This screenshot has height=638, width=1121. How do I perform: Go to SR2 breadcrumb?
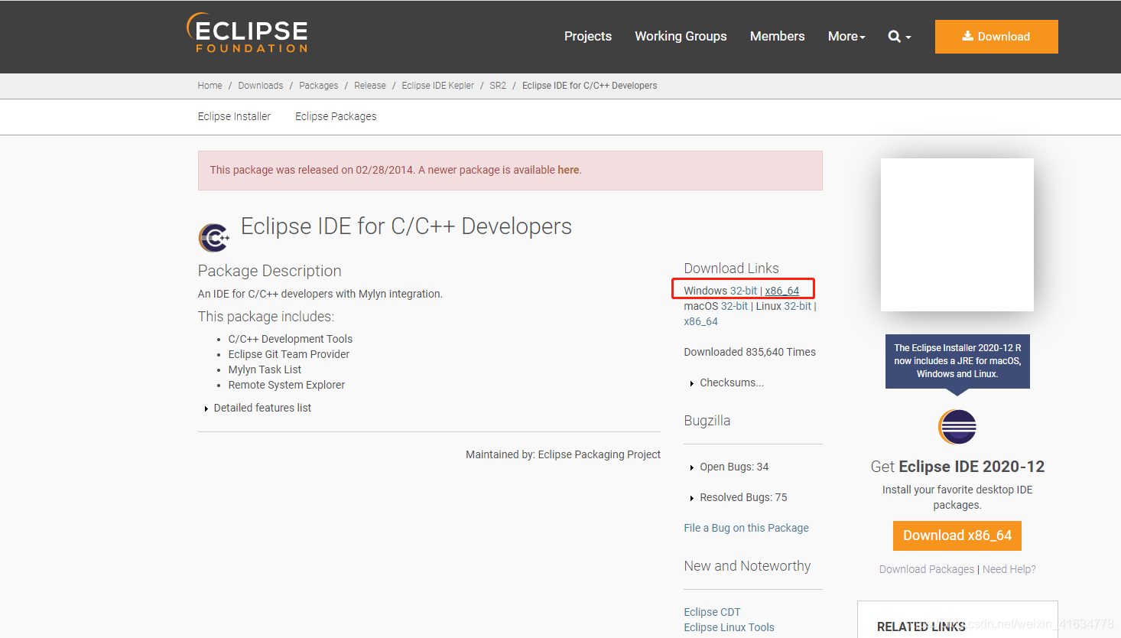click(x=498, y=86)
